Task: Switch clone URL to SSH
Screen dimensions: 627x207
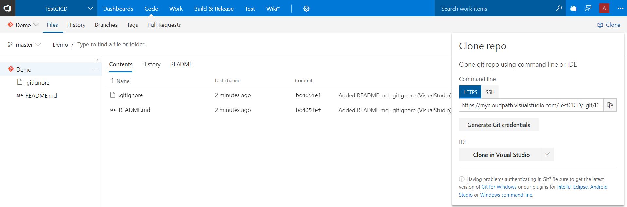Action: pyautogui.click(x=490, y=92)
